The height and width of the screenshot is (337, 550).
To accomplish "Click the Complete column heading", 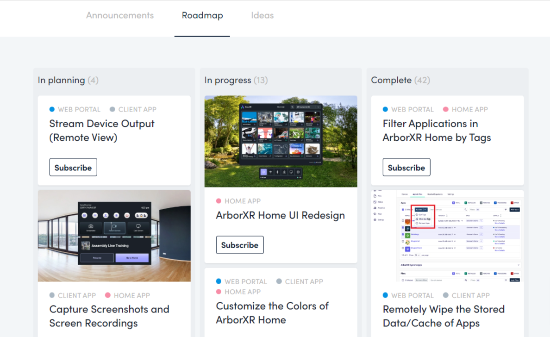I will click(x=400, y=80).
